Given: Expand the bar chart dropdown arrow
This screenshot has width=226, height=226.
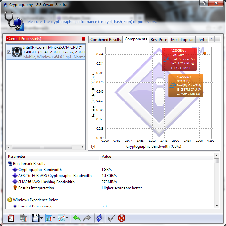Looking at the screenshot, I should click(54, 218).
